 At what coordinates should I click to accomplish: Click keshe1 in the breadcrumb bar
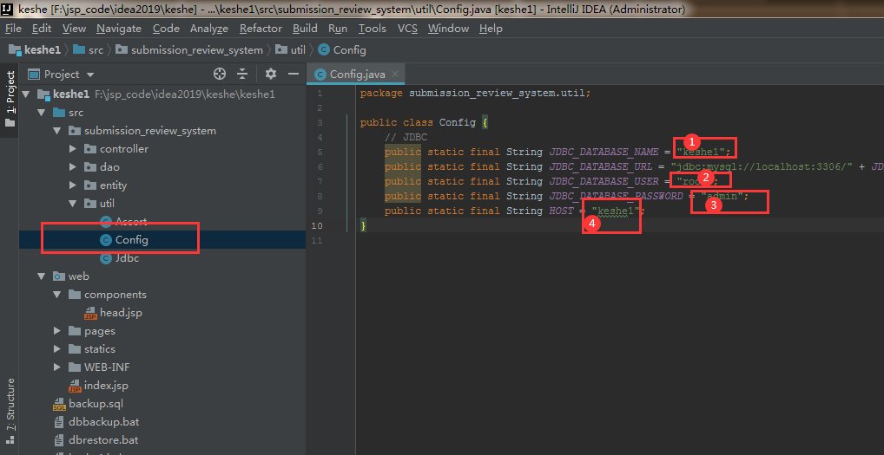tap(35, 50)
